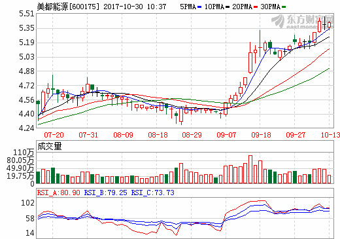Click the price axis value 4.72
Screen dimensions: 340x239
[27, 86]
